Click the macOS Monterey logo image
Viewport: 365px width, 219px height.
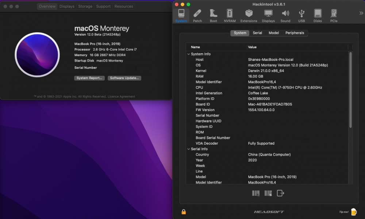[37, 55]
